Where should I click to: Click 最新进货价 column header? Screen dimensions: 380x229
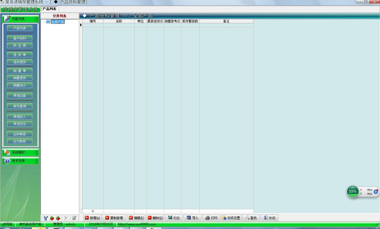[155, 21]
